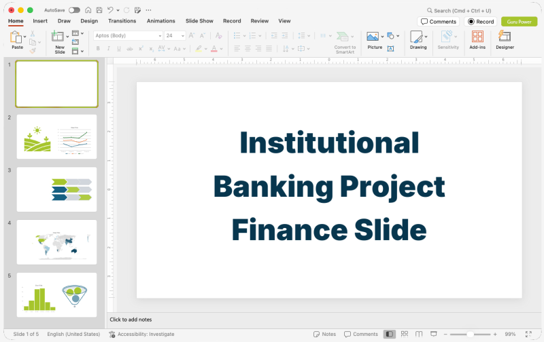The height and width of the screenshot is (342, 544).
Task: Open the font name dropdown
Action: 160,36
